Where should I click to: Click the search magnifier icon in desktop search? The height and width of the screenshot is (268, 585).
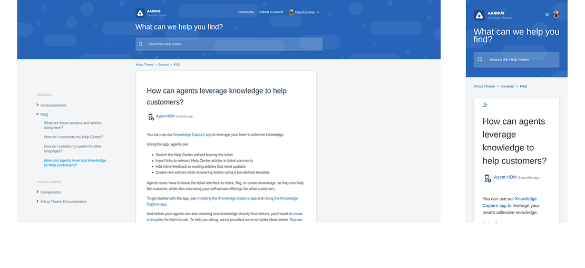(141, 44)
